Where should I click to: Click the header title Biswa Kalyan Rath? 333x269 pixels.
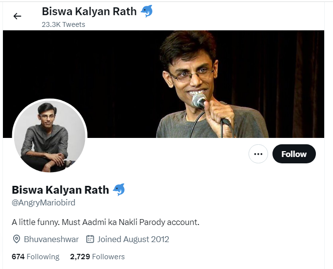89,11
